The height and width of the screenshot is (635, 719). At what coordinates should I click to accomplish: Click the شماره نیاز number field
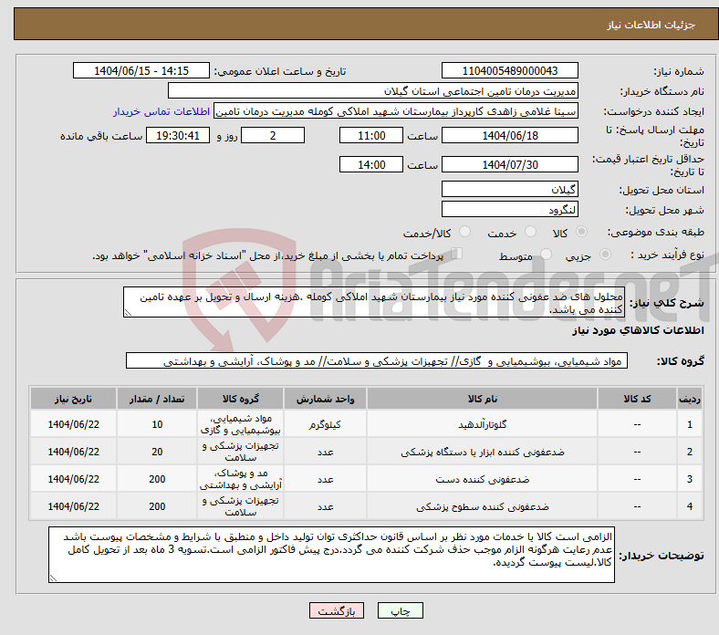(x=509, y=71)
